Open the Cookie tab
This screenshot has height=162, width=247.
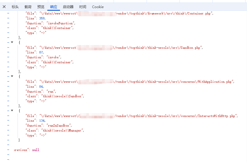pos(98,7)
